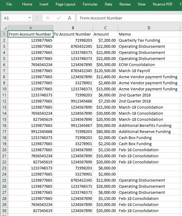
Task: Click the $30,000.00 amount cell
Action: pyautogui.click(x=105, y=113)
